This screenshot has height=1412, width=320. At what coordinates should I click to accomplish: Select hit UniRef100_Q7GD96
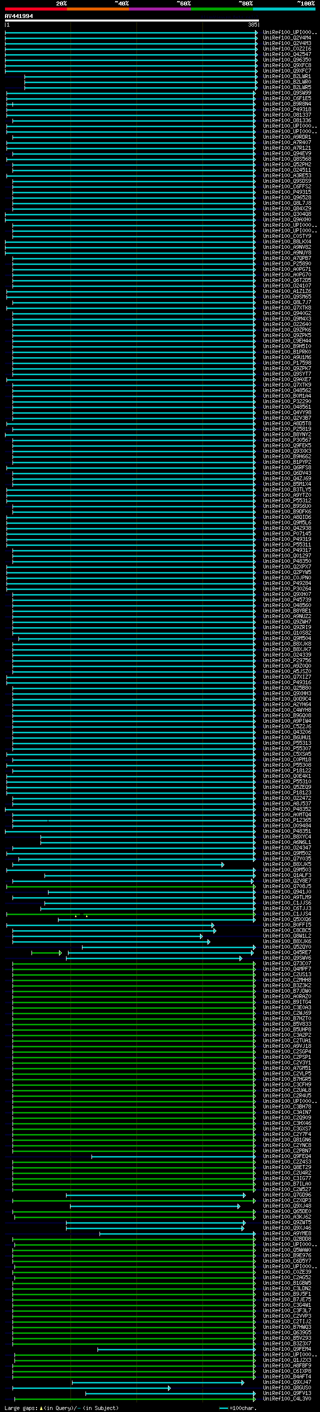(x=287, y=1195)
